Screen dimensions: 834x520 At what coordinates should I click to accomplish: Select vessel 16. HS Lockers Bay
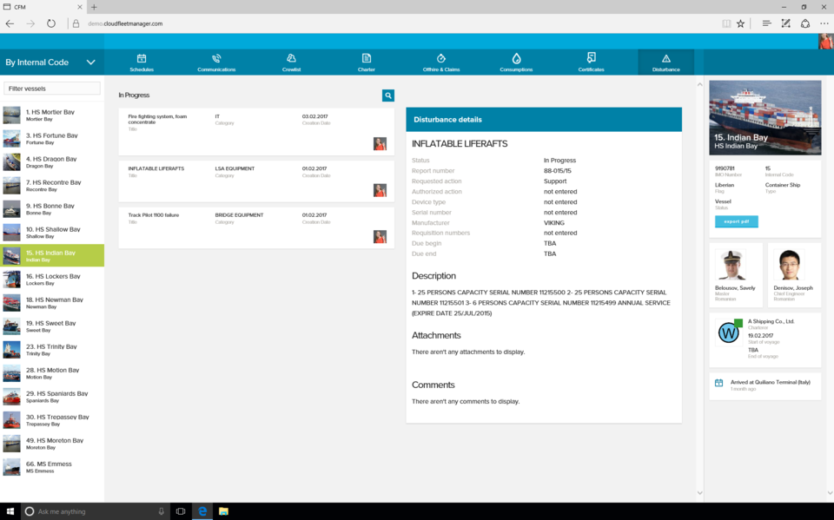(52, 279)
